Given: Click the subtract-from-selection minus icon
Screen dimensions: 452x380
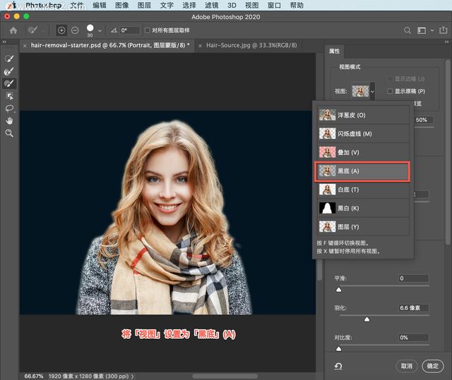Looking at the screenshot, I should (x=75, y=30).
